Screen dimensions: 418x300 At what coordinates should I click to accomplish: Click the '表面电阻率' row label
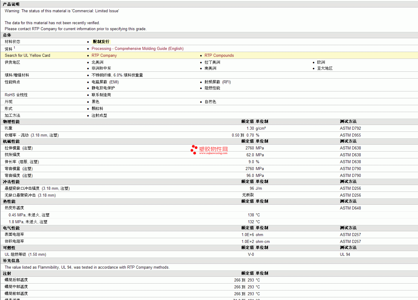point(14,235)
